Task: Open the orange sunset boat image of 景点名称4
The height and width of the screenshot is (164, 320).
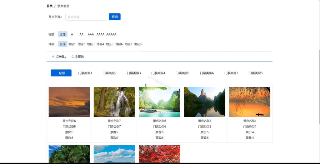Action: [250, 102]
